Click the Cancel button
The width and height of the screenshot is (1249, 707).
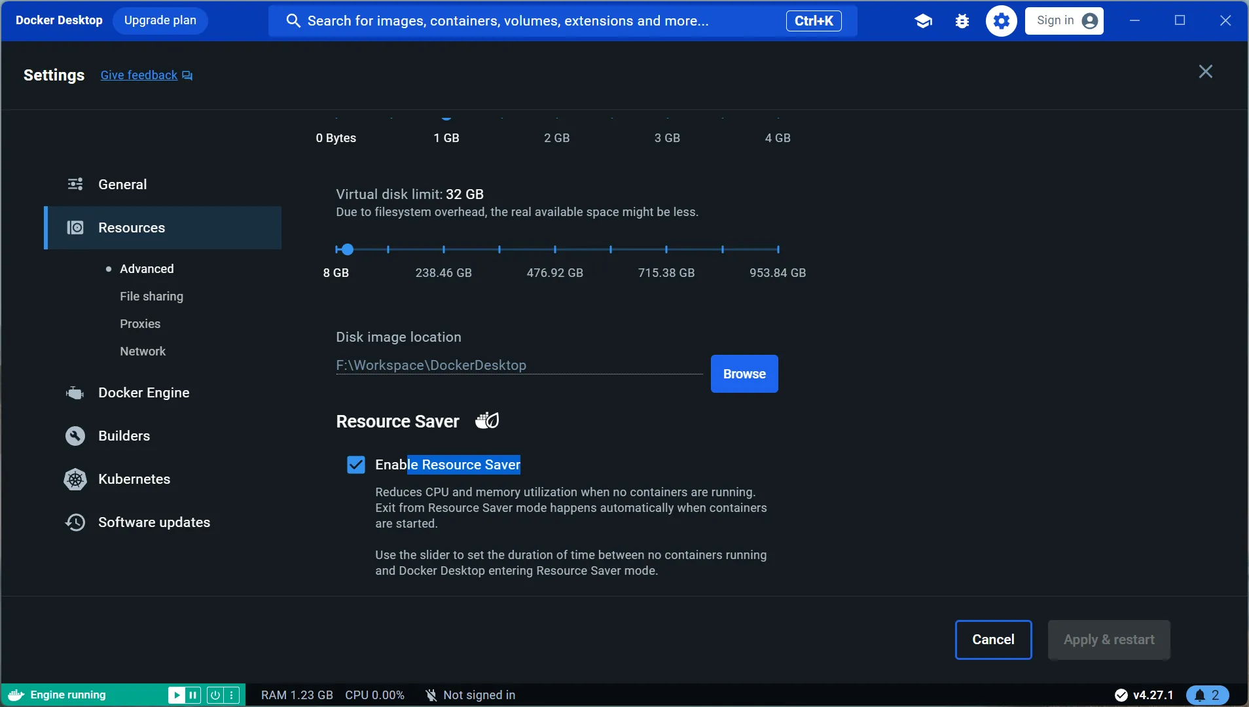pos(993,640)
